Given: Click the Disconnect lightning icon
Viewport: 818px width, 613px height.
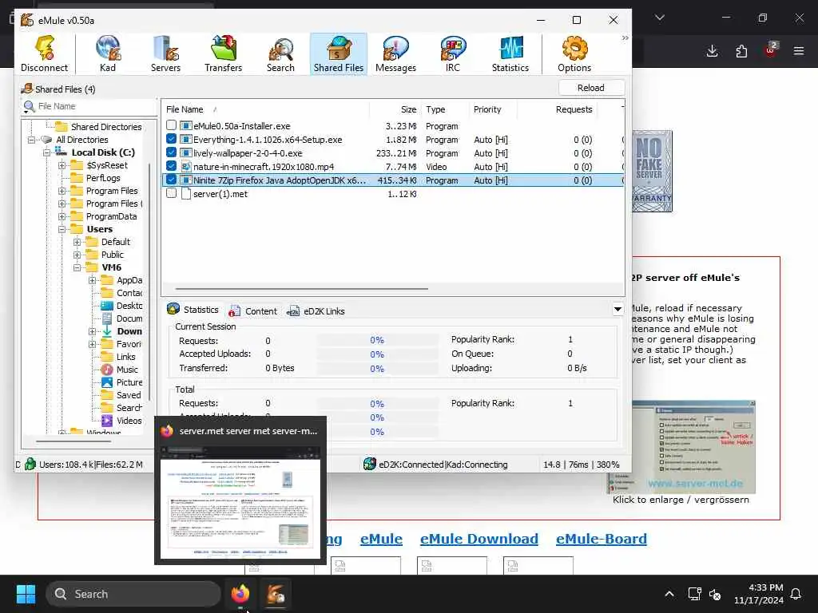Looking at the screenshot, I should tap(45, 49).
